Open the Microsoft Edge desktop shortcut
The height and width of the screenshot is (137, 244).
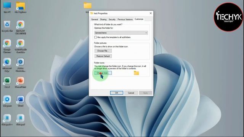point(7,65)
